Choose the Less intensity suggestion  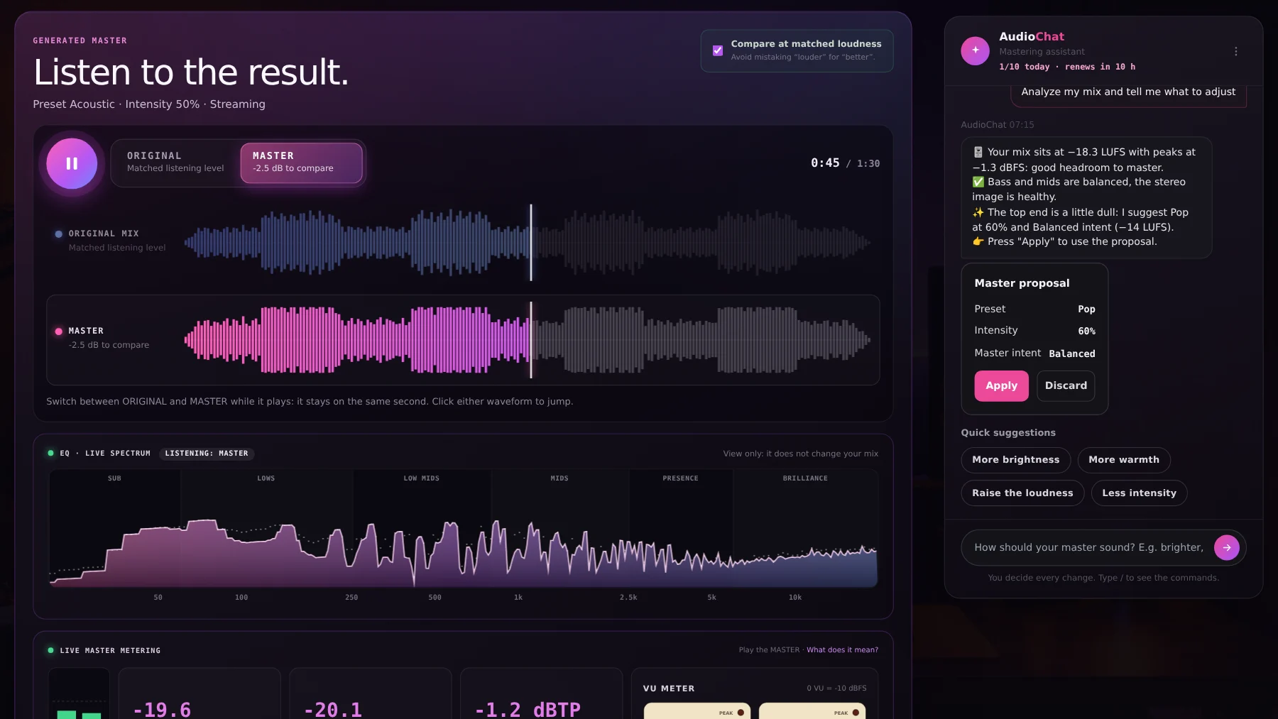(1139, 493)
